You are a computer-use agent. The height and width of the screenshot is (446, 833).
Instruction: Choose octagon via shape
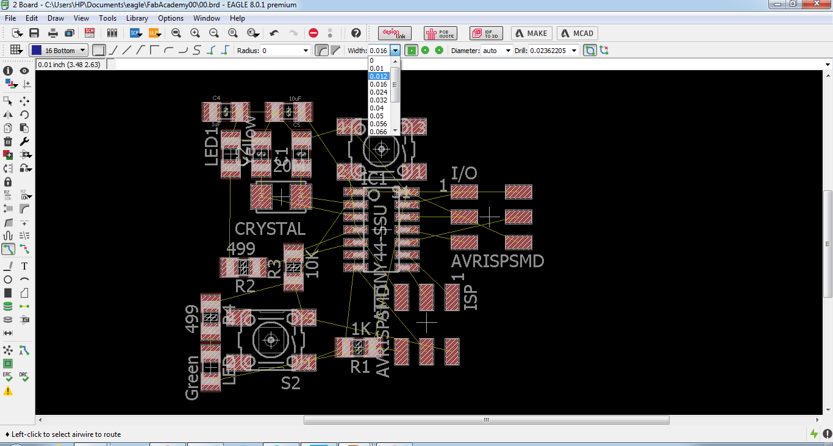point(438,50)
